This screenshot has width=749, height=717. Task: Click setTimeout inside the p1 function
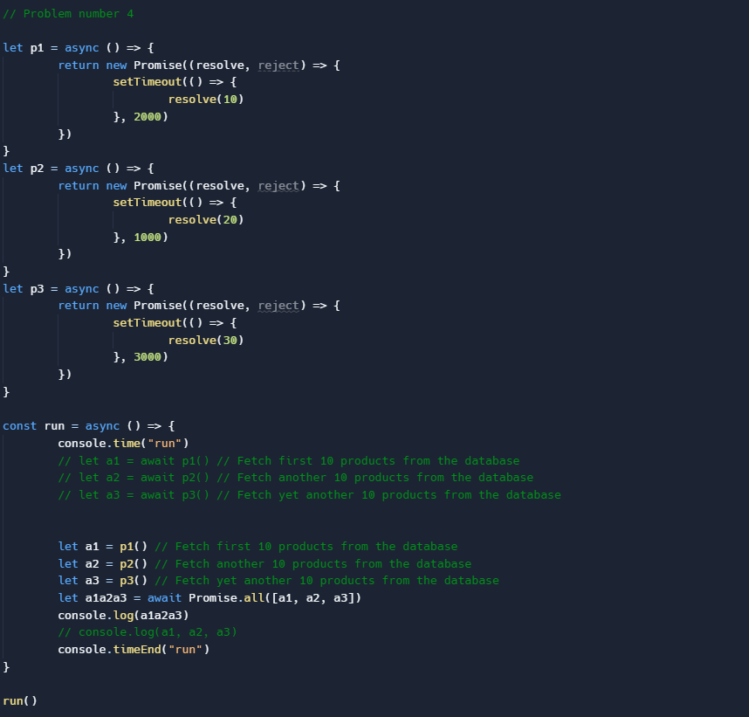pos(148,82)
